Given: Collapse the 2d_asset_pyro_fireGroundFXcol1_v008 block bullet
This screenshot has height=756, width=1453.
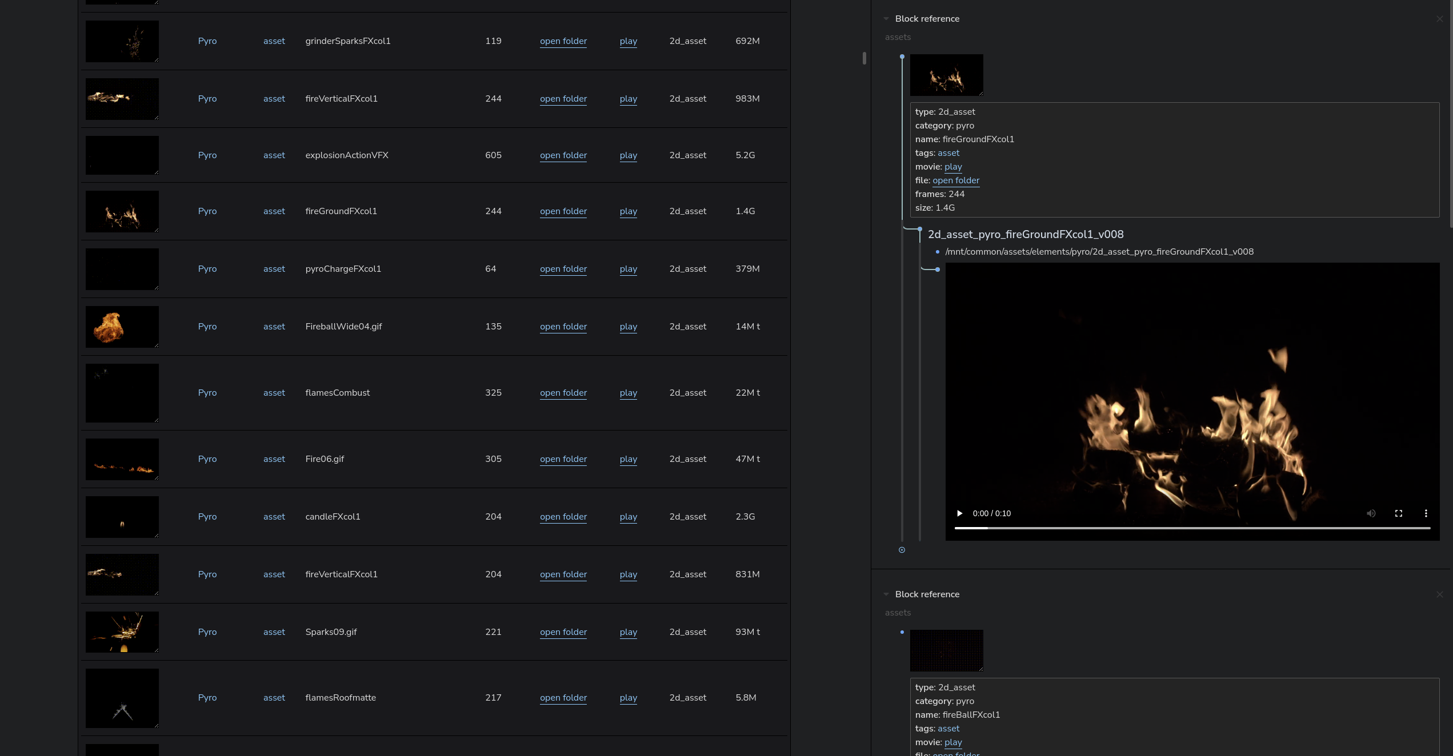Looking at the screenshot, I should [919, 229].
